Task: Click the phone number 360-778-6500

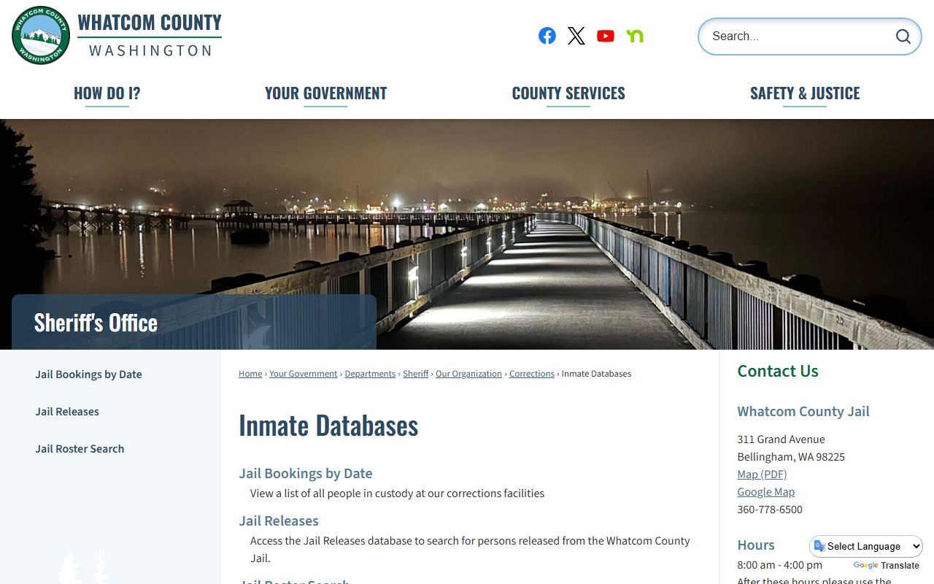Action: click(x=769, y=510)
